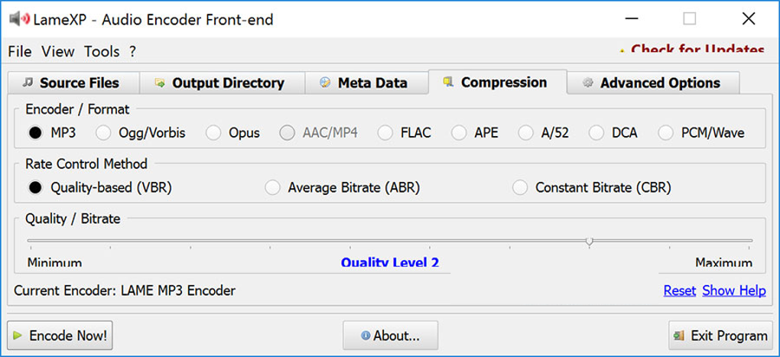Open the Tools menu
The image size is (780, 357).
102,51
